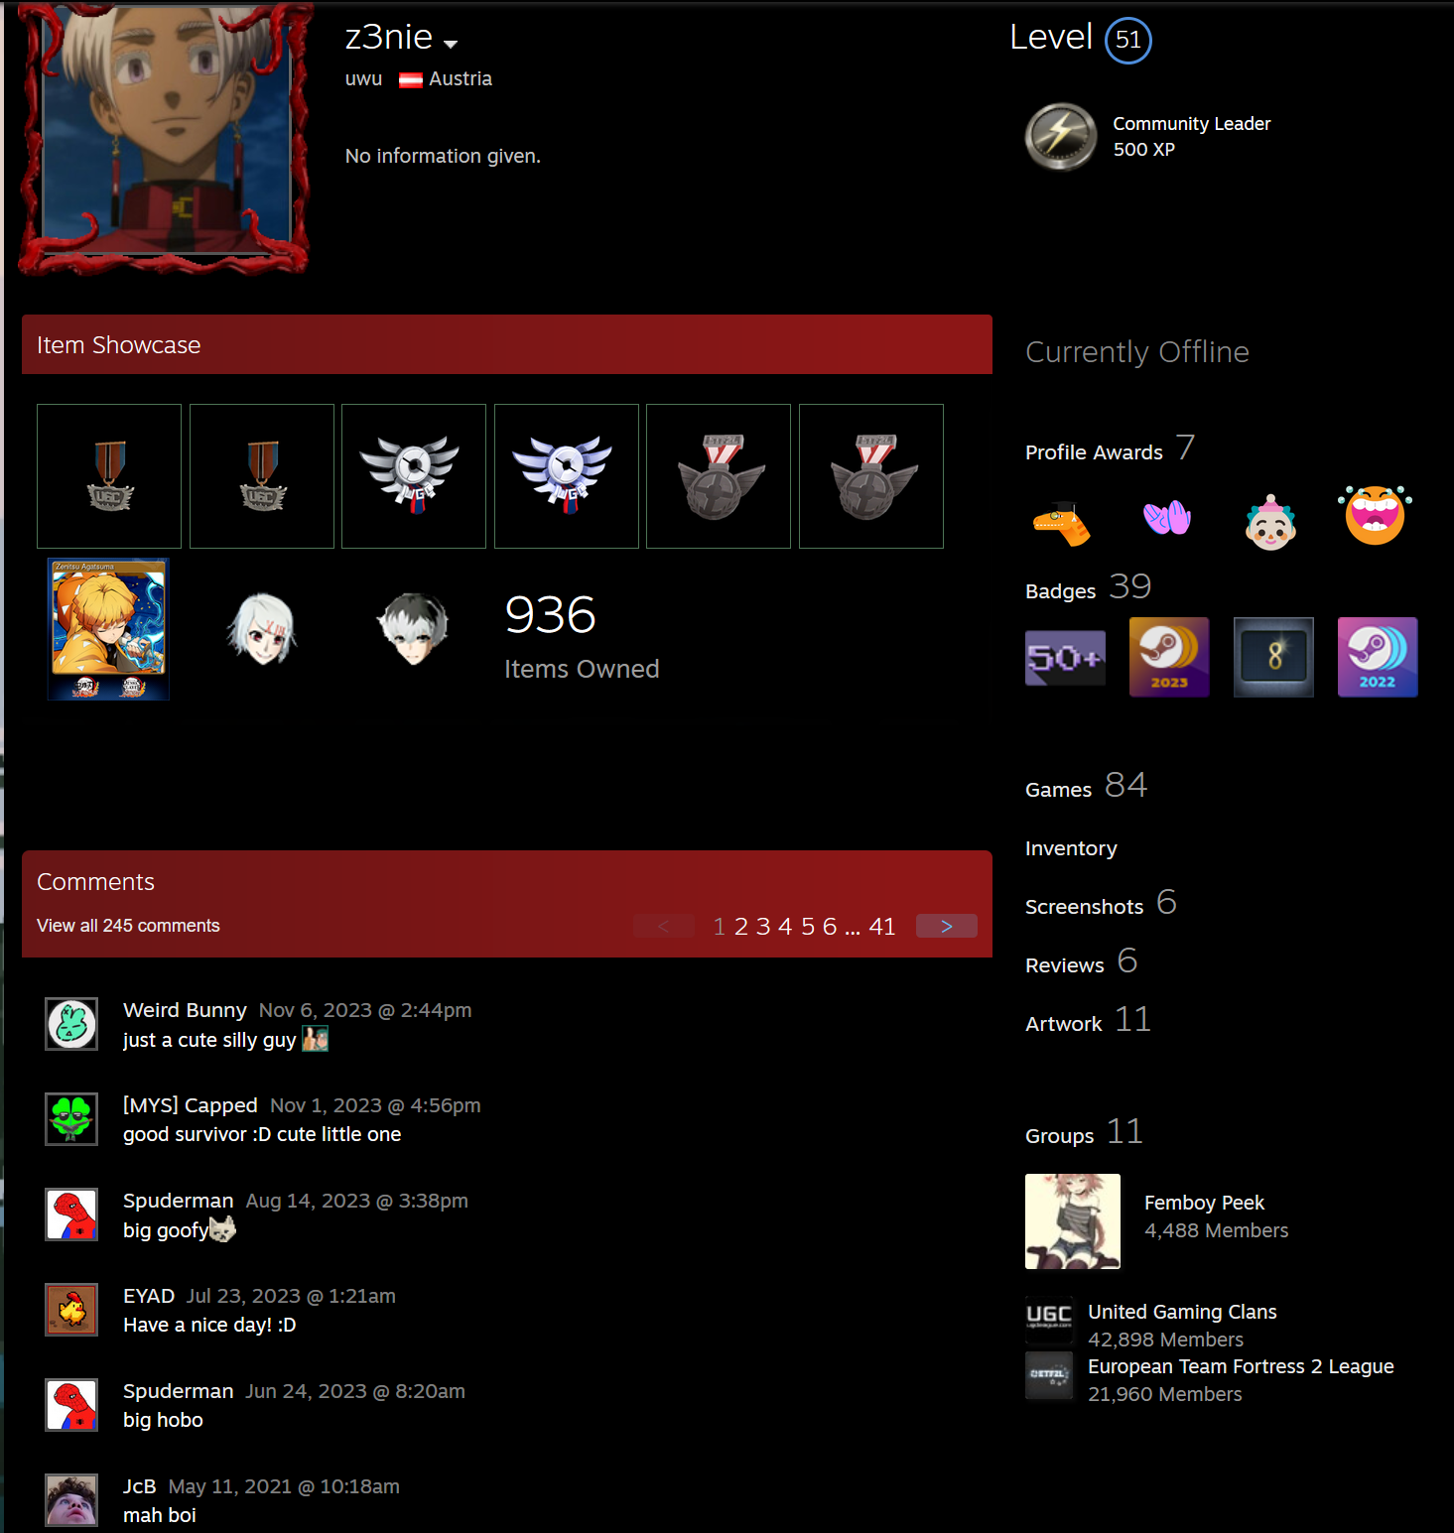Open the 50+ games badge
The width and height of the screenshot is (1454, 1533).
pos(1065,658)
